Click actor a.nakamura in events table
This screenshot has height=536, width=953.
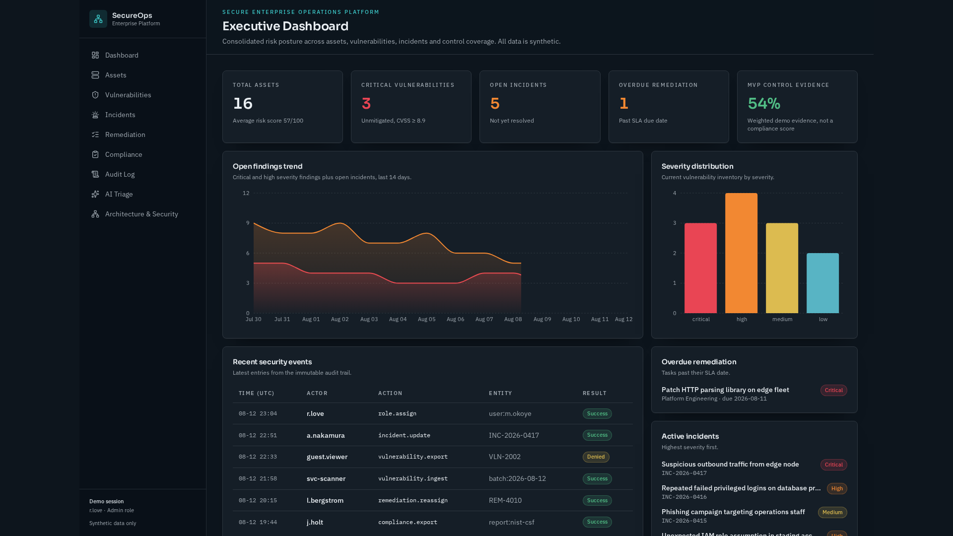(326, 435)
